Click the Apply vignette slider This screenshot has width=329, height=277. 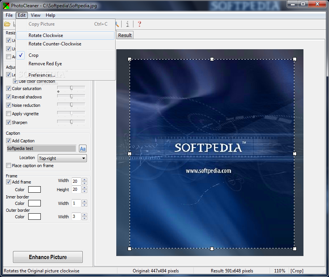(71, 113)
